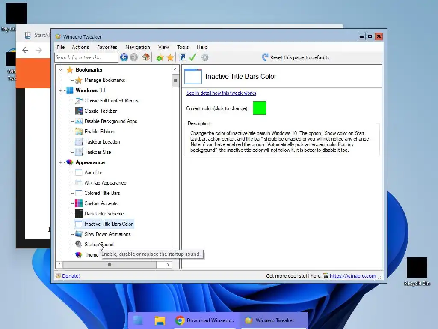Open the Help menu

coord(202,47)
